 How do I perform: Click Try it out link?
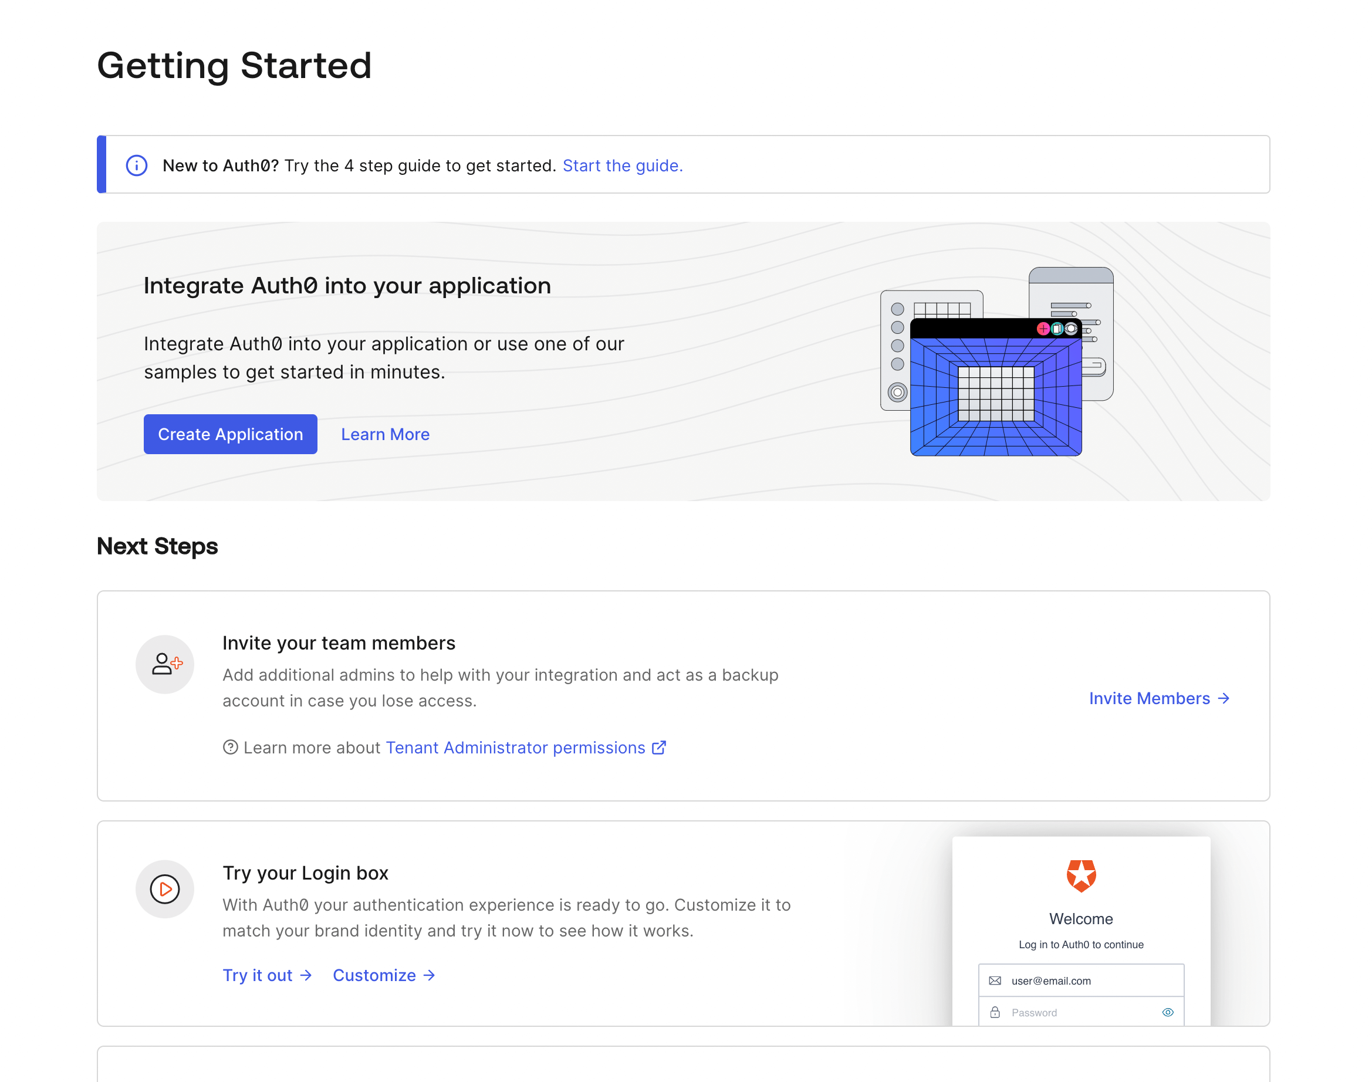(x=258, y=975)
